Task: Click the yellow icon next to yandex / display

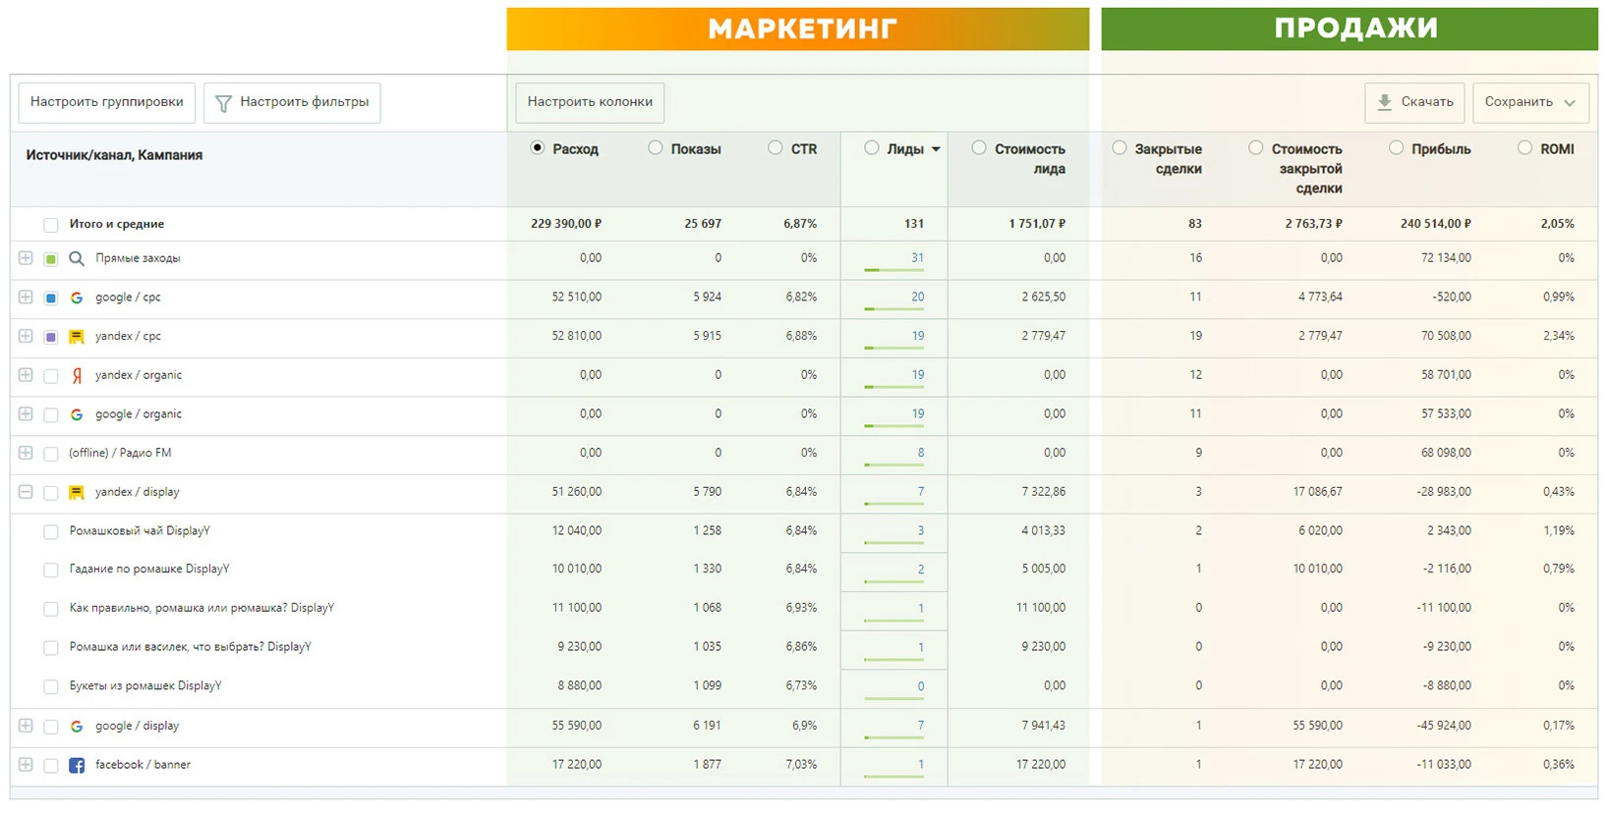Action: pos(77,493)
